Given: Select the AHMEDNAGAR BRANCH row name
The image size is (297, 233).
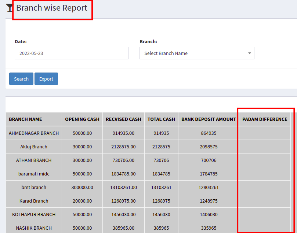Looking at the screenshot, I should [x=34, y=133].
